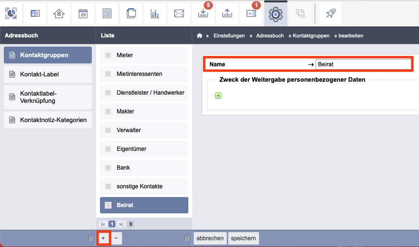Open the properties house icon
The image size is (419, 247).
(59, 13)
